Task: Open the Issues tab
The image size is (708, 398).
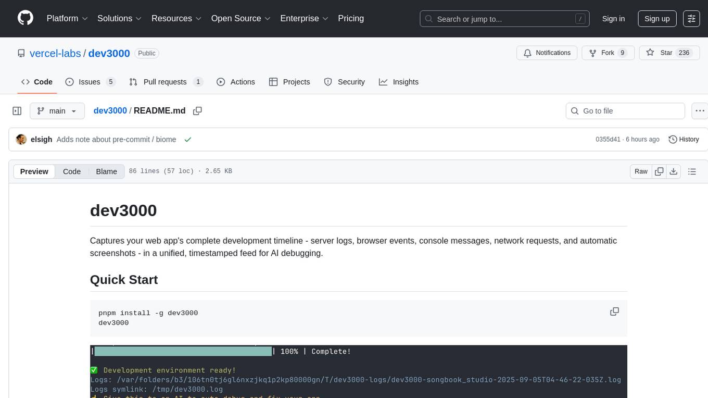Action: (90, 82)
